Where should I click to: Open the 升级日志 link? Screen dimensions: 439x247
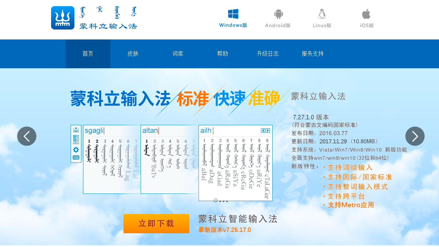268,54
